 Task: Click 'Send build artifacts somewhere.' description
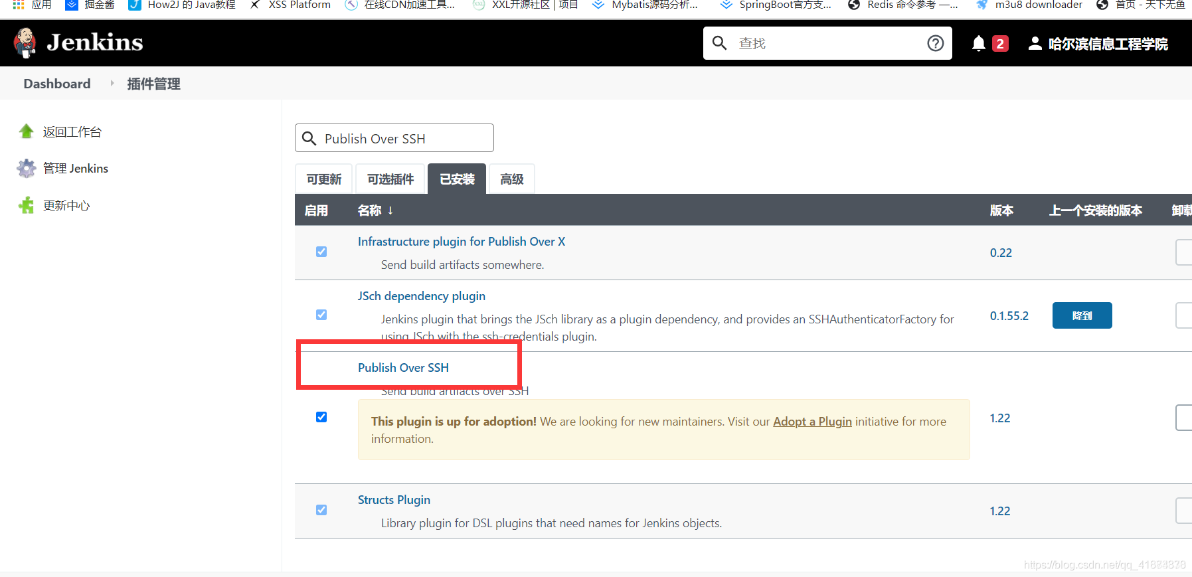[x=462, y=265]
